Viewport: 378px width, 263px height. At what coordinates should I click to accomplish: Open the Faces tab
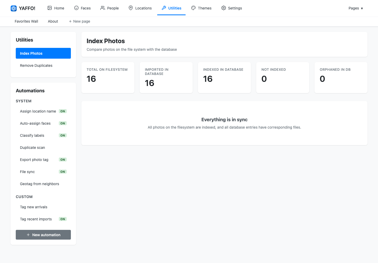tap(82, 8)
